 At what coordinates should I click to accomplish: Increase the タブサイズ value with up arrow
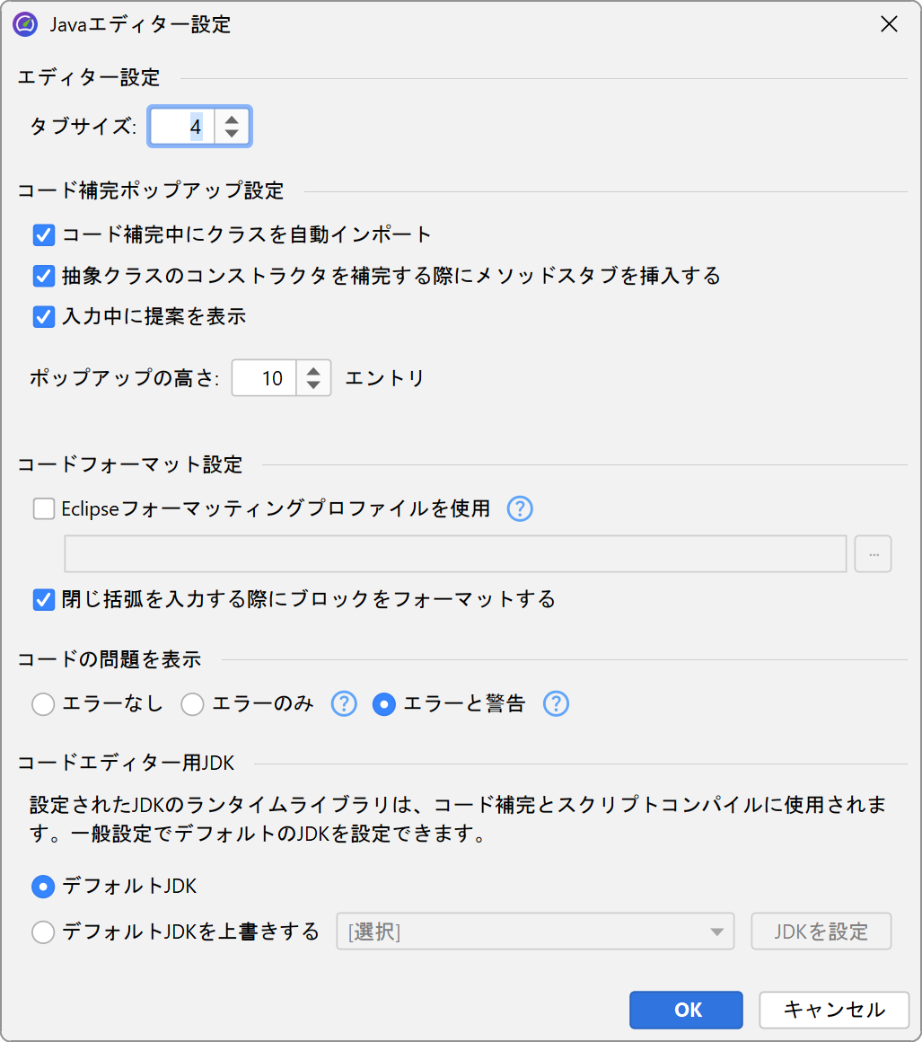point(232,119)
